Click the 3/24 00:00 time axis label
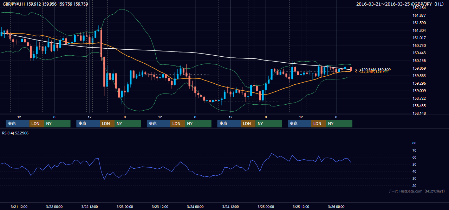This screenshot has width=449, height=210. (195, 206)
